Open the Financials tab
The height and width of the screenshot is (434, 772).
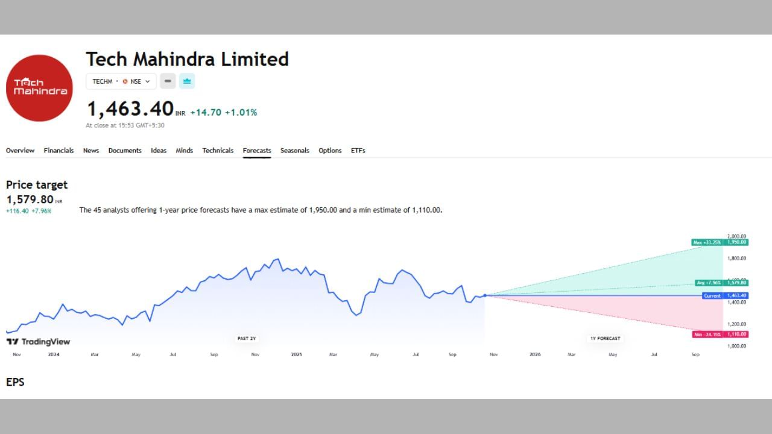pos(59,151)
